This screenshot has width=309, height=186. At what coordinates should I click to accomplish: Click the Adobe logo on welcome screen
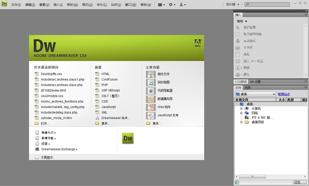[198, 43]
